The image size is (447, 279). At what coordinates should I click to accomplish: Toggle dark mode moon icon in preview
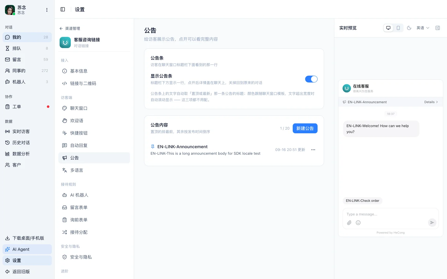point(409,28)
